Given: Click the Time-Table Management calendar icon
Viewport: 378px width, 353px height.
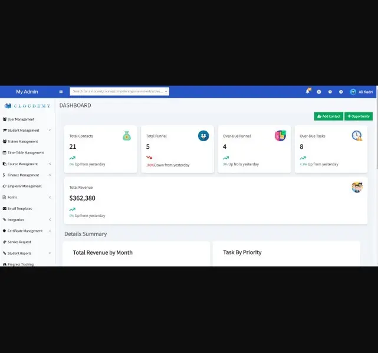Looking at the screenshot, I should (x=4, y=153).
